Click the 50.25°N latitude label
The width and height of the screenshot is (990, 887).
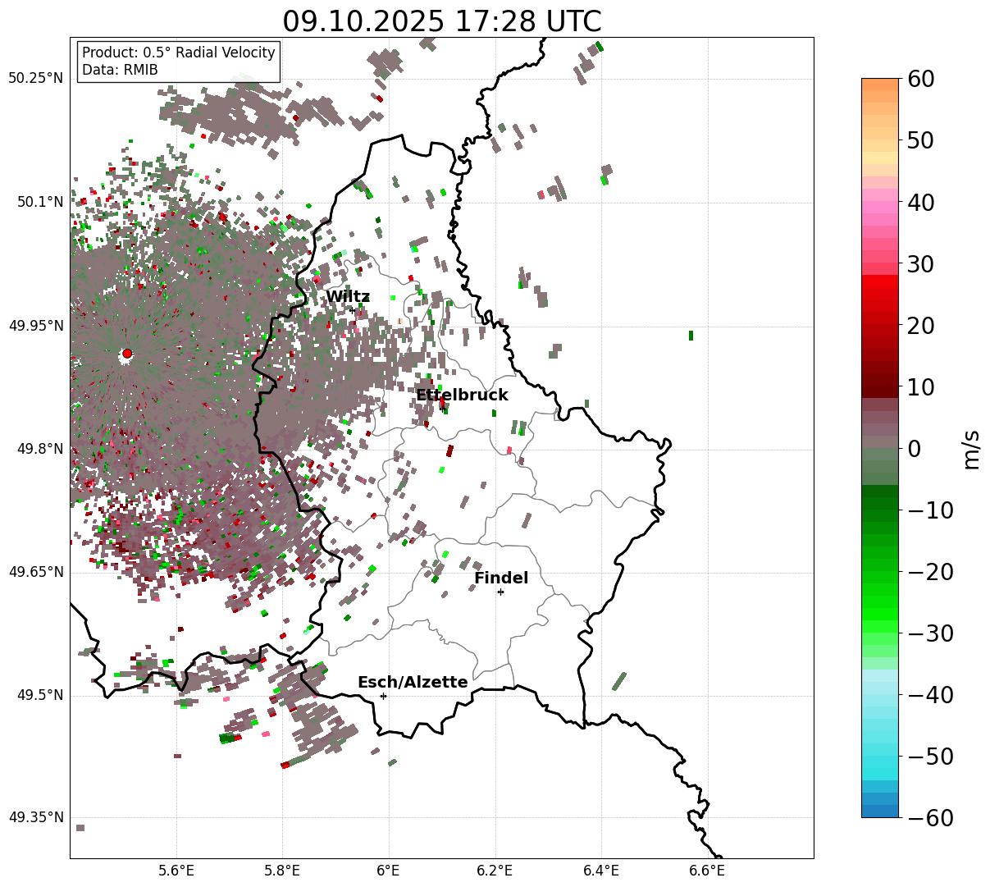36,79
